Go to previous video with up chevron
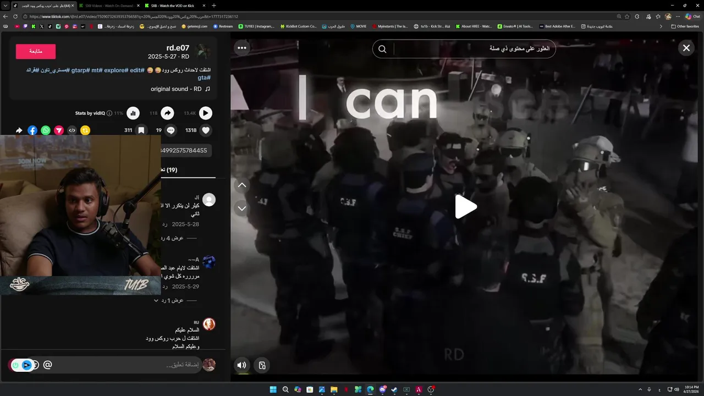 point(242,185)
